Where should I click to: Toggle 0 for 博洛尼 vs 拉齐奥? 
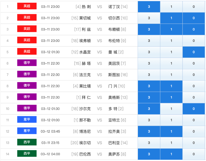(x=194, y=131)
